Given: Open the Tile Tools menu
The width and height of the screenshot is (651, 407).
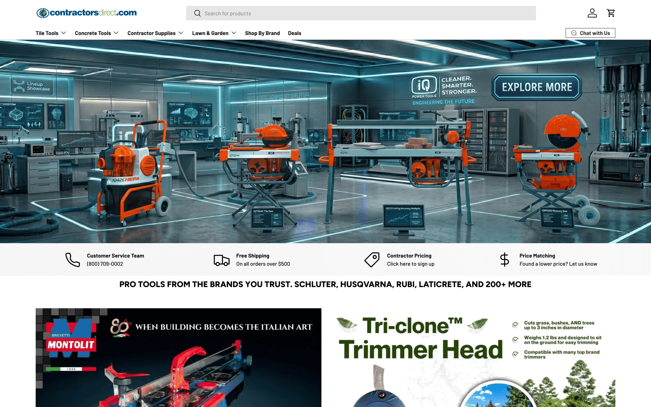Looking at the screenshot, I should click(47, 33).
